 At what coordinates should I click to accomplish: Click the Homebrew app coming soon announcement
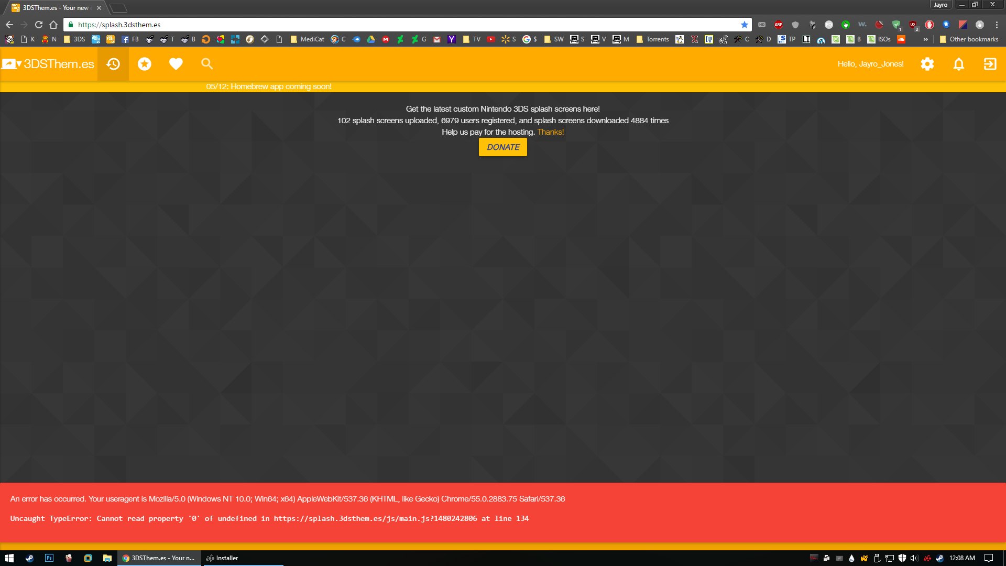click(x=269, y=86)
